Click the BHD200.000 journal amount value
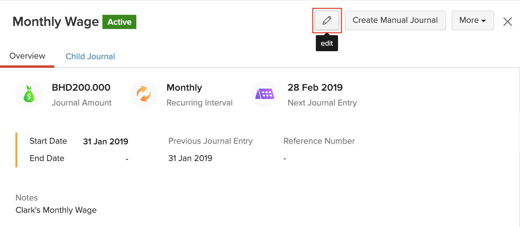This screenshot has width=520, height=227. 81,88
